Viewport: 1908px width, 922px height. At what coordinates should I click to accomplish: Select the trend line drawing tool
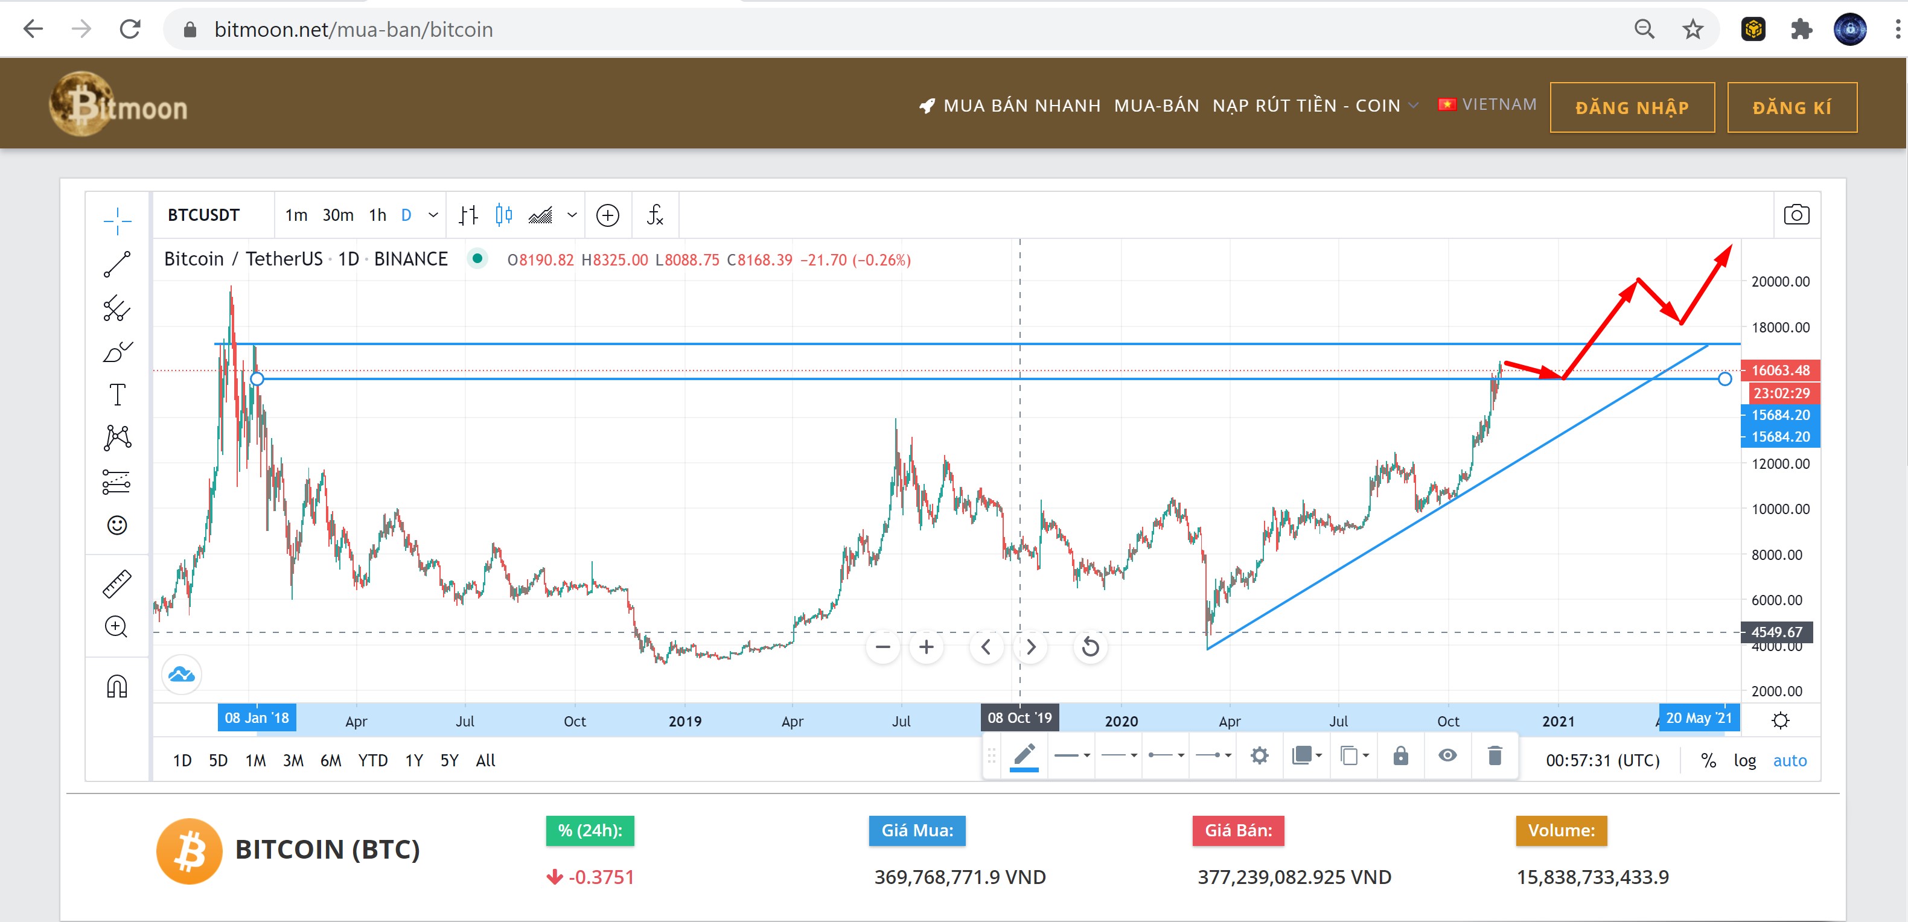(x=117, y=264)
